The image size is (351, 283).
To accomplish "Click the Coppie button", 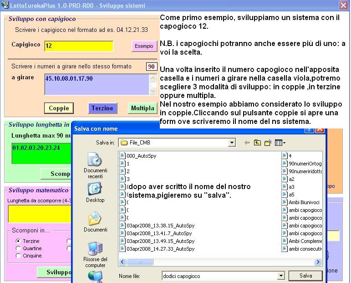I will (59, 108).
